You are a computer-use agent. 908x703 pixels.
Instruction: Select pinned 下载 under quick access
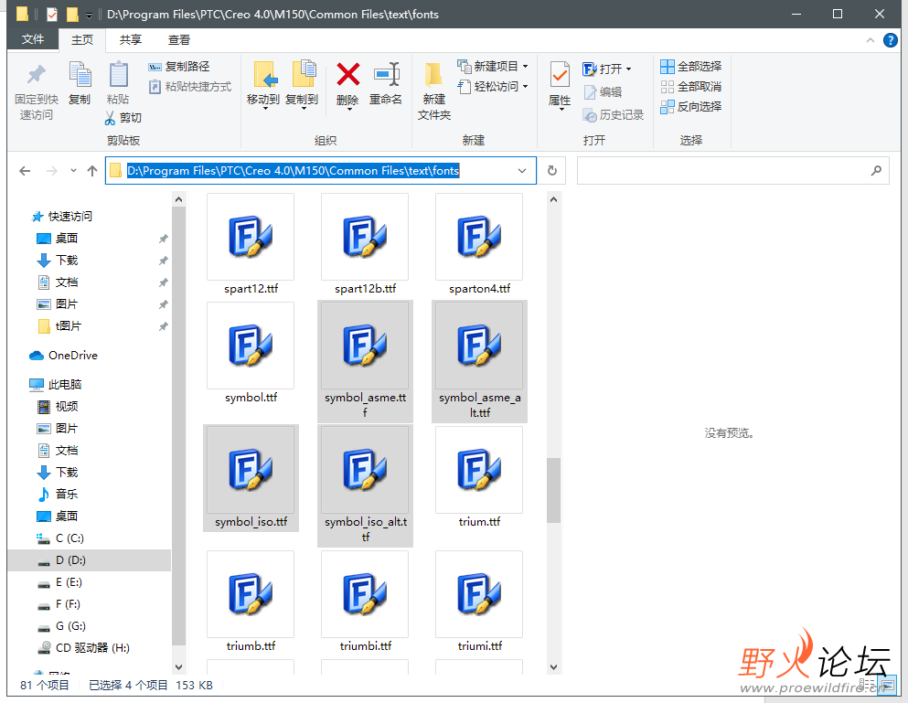tap(58, 261)
